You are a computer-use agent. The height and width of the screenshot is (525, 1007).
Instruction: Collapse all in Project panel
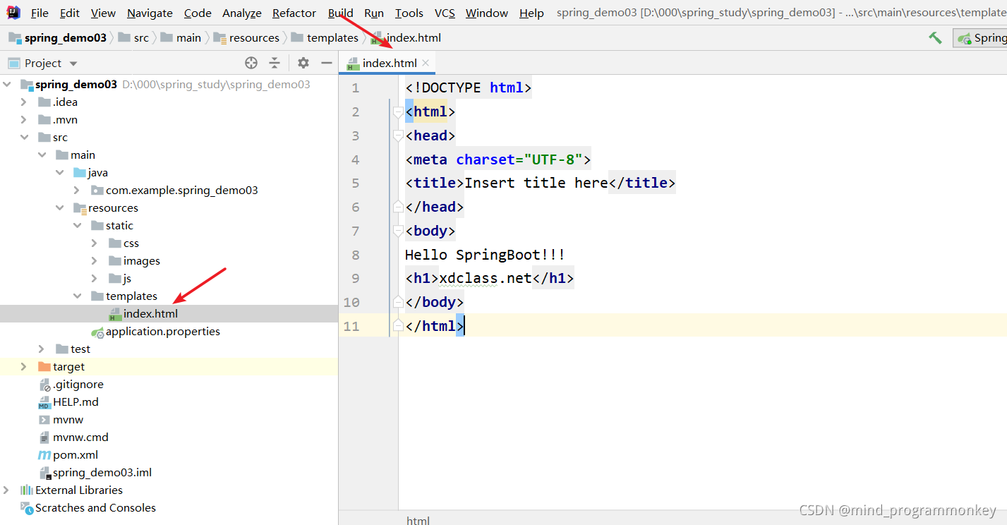click(x=275, y=63)
